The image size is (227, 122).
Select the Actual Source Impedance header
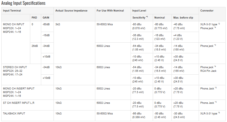[71, 11]
